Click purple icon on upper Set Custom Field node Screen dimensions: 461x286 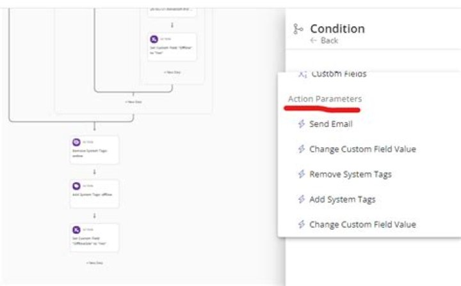click(154, 40)
